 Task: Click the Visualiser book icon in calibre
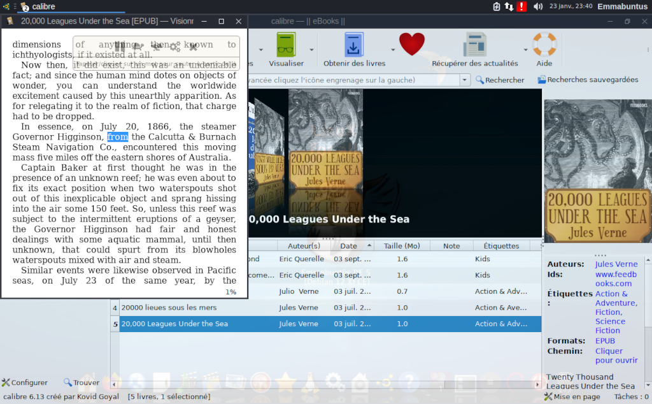286,45
